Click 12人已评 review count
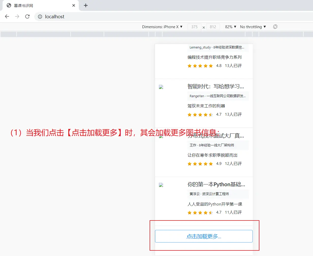The width and height of the screenshot is (313, 256). coord(233,164)
